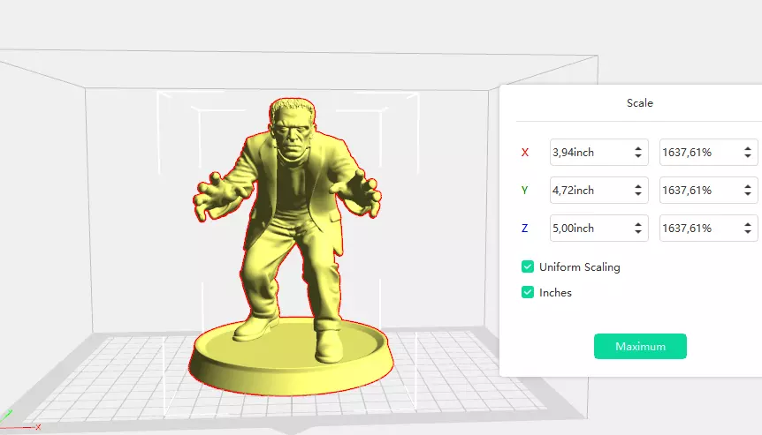Click the Y dimension field showing 4,72inch
Image resolution: width=762 pixels, height=435 pixels.
point(598,190)
